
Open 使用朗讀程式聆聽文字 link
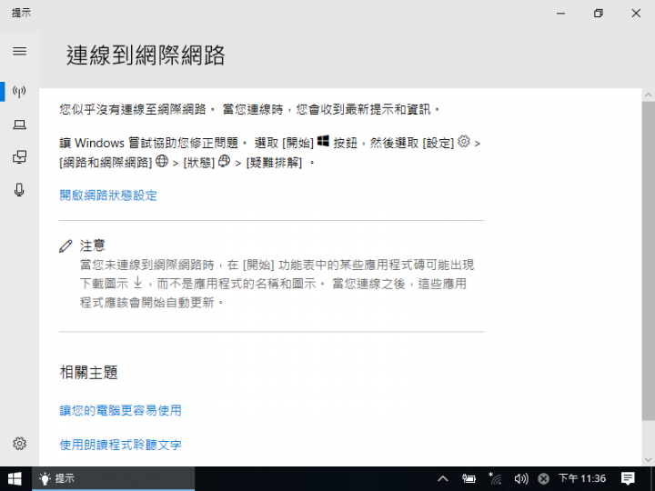120,445
